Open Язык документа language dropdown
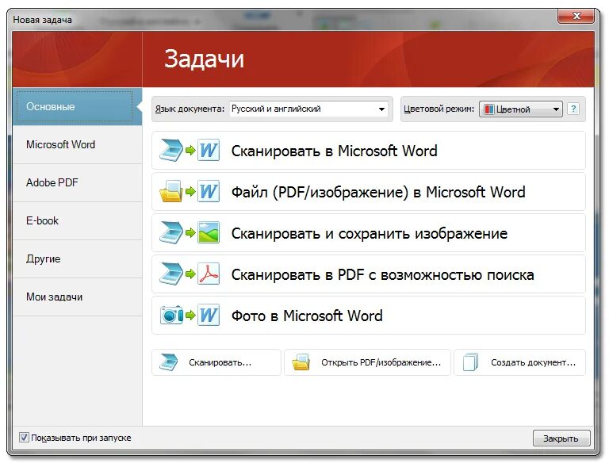Viewport: 609px width, 467px height. pos(310,109)
